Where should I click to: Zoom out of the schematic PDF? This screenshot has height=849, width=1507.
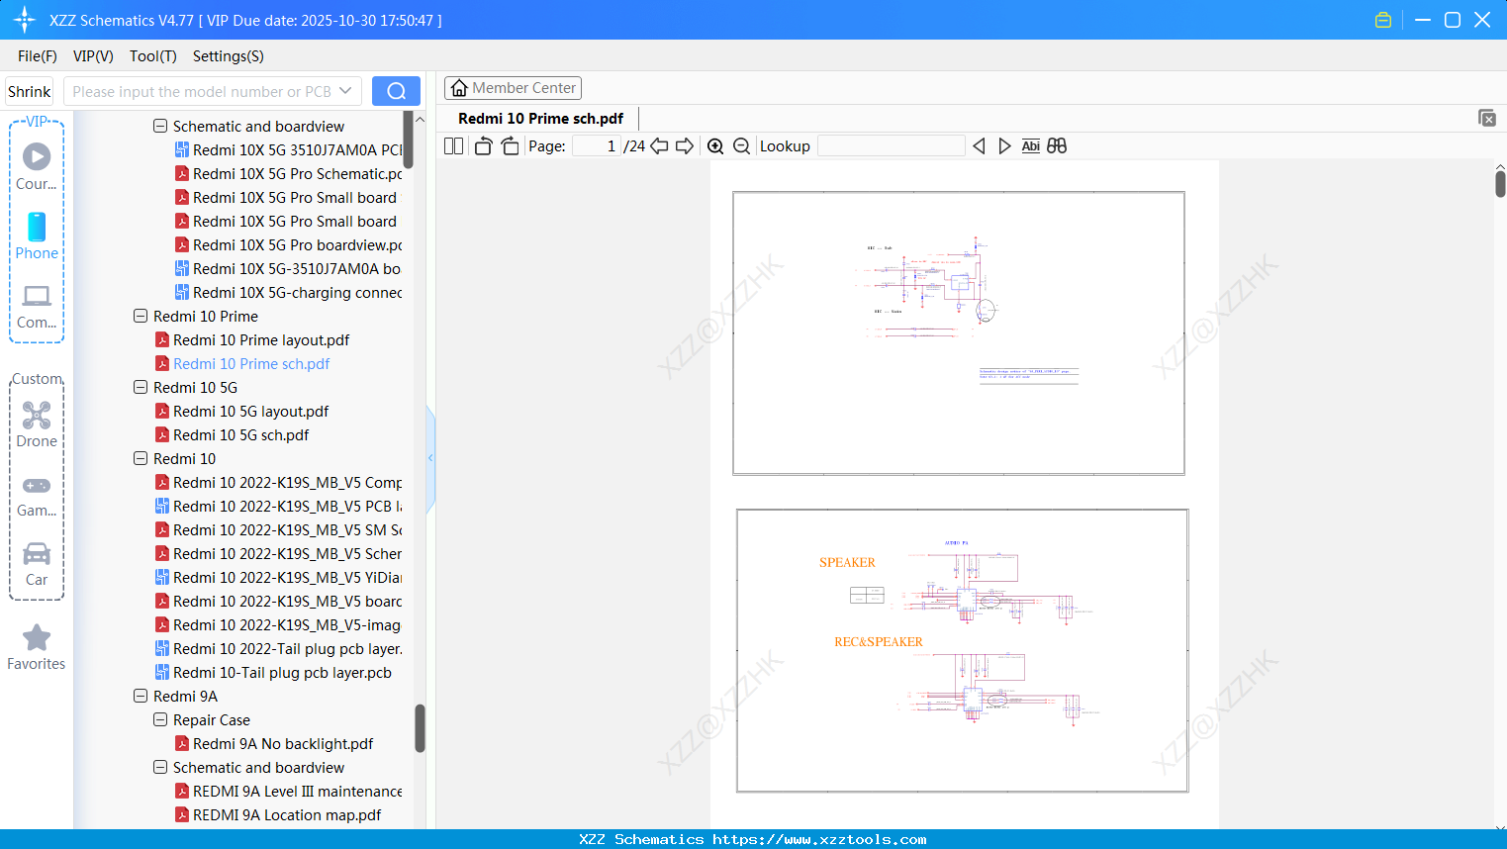pos(741,146)
